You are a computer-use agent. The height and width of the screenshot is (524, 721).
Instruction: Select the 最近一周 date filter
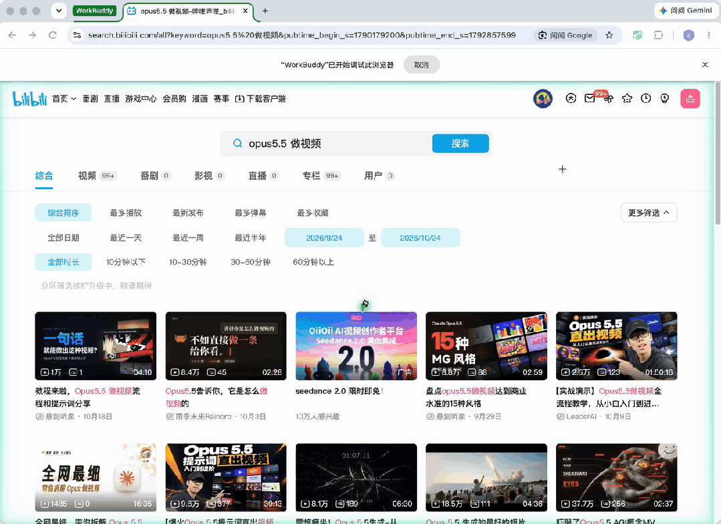[x=188, y=237]
